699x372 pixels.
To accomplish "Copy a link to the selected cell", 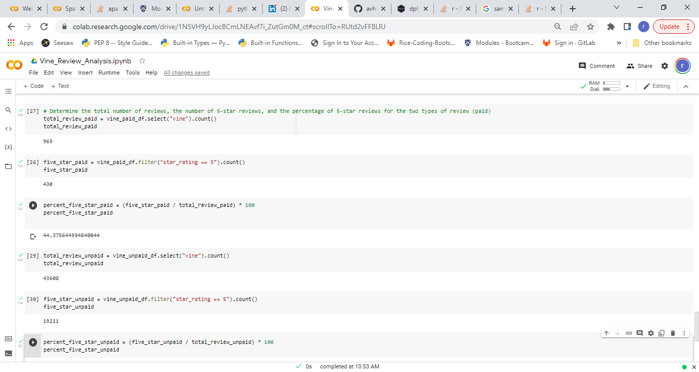I will pyautogui.click(x=628, y=333).
